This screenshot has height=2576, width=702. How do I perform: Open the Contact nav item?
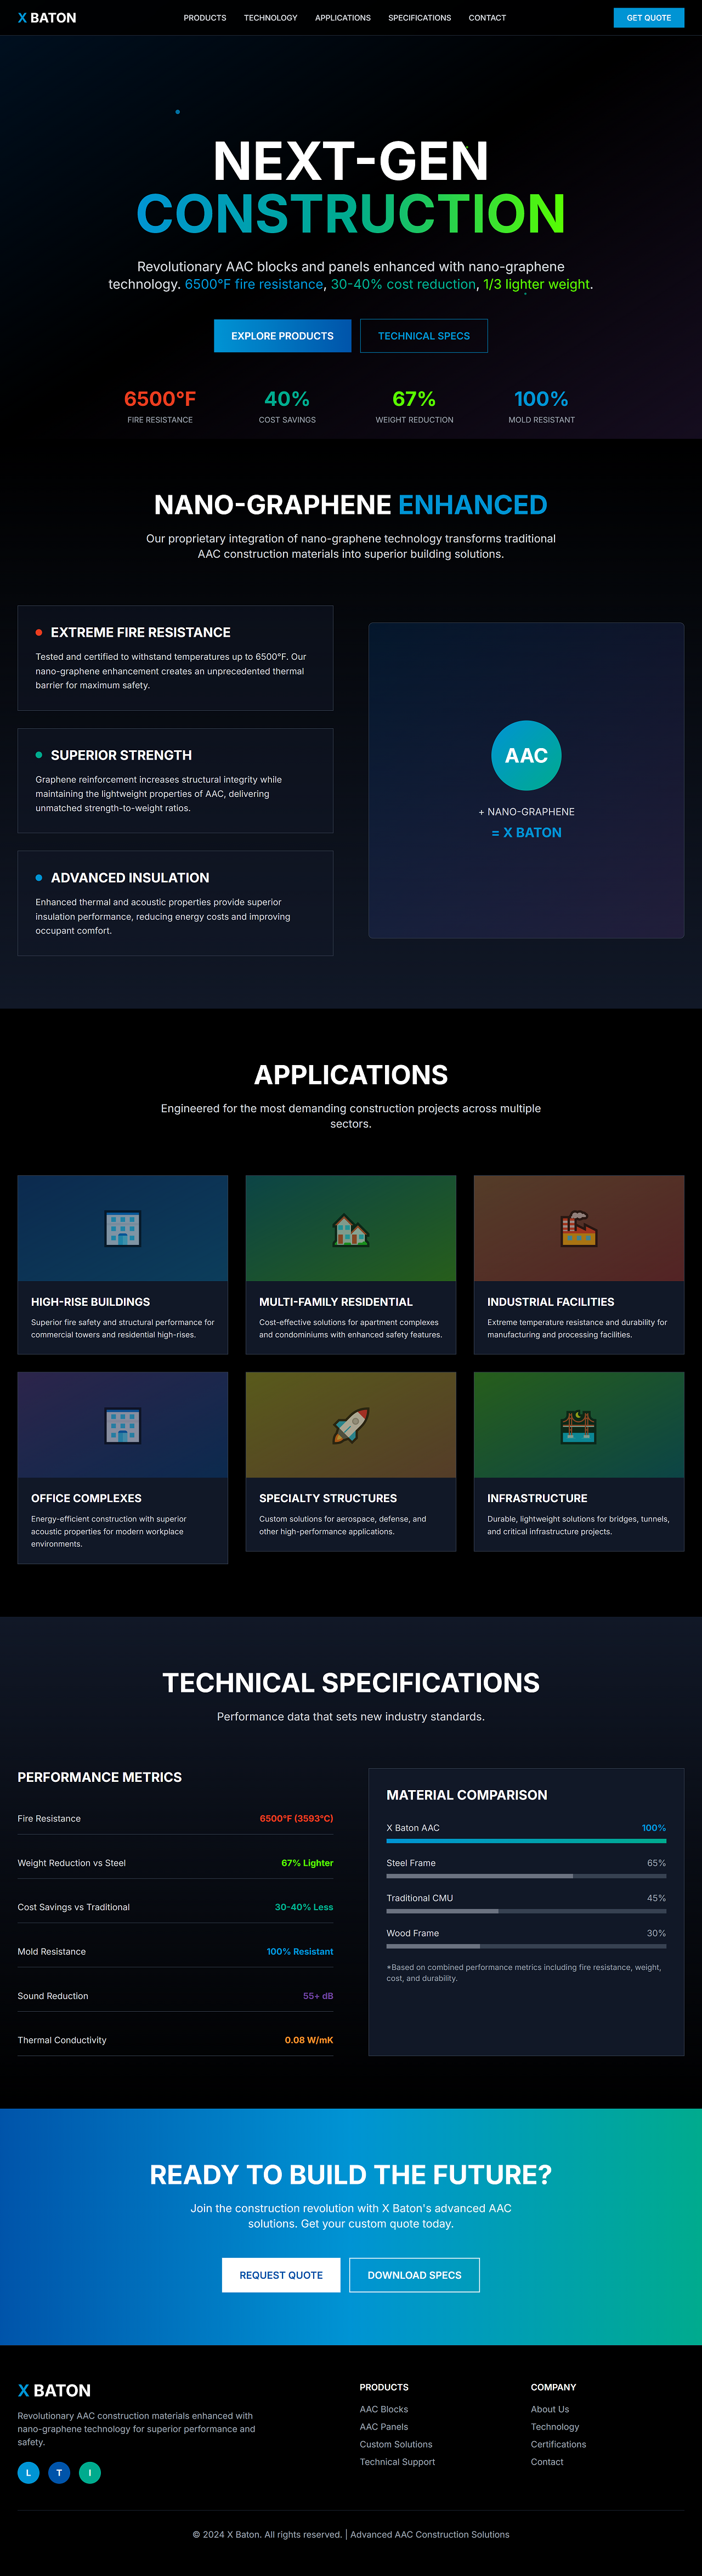[487, 18]
